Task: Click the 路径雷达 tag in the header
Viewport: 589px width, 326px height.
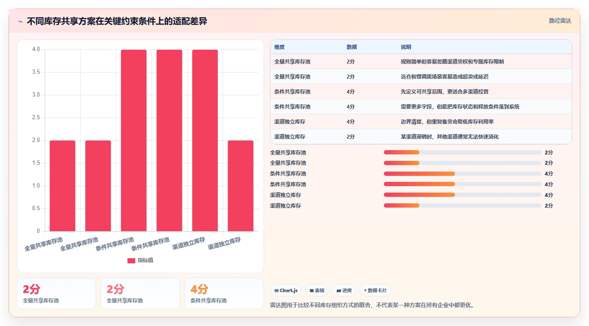Action: [560, 21]
